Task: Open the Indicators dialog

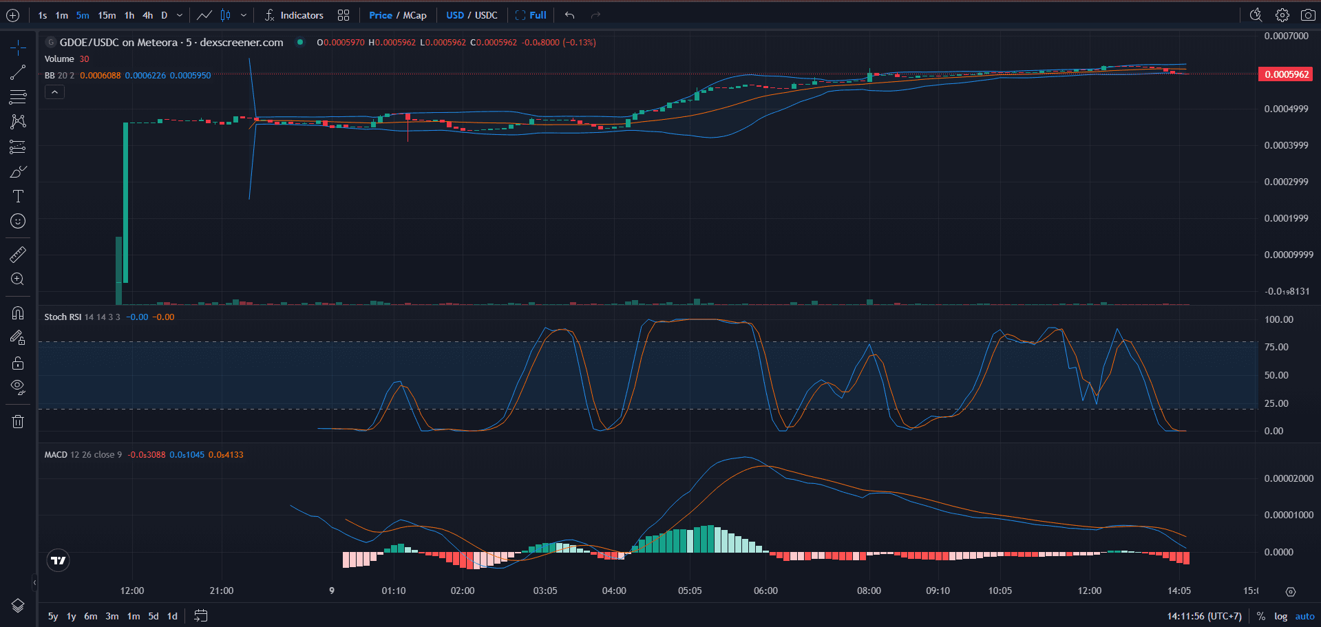Action: (x=301, y=14)
